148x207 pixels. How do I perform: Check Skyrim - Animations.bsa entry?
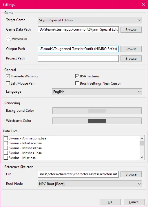(x=6, y=138)
